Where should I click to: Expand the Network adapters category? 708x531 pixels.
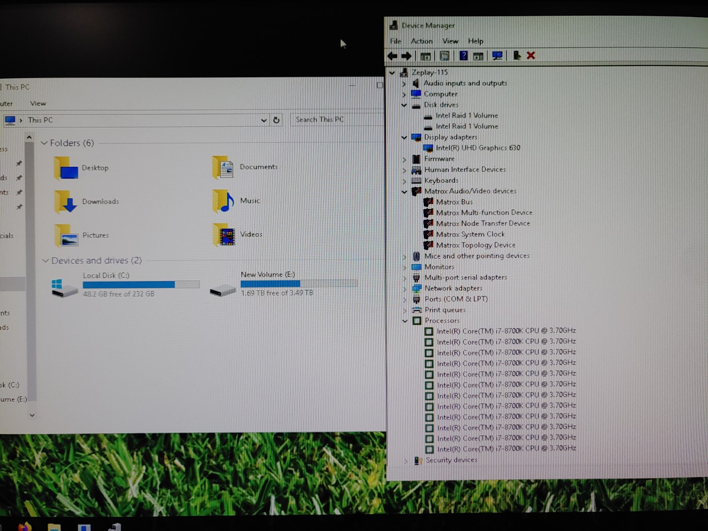pyautogui.click(x=405, y=289)
